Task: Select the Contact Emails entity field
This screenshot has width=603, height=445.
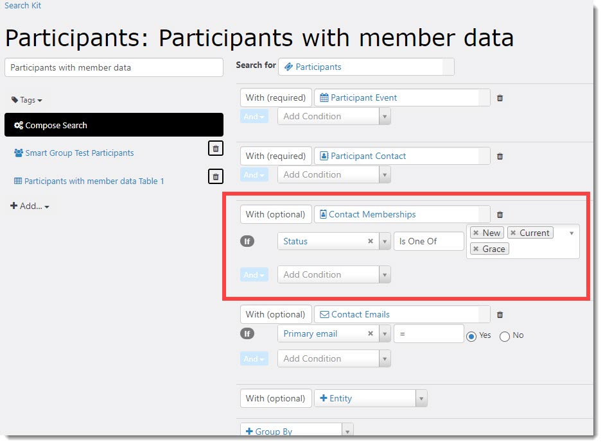Action: coord(402,315)
